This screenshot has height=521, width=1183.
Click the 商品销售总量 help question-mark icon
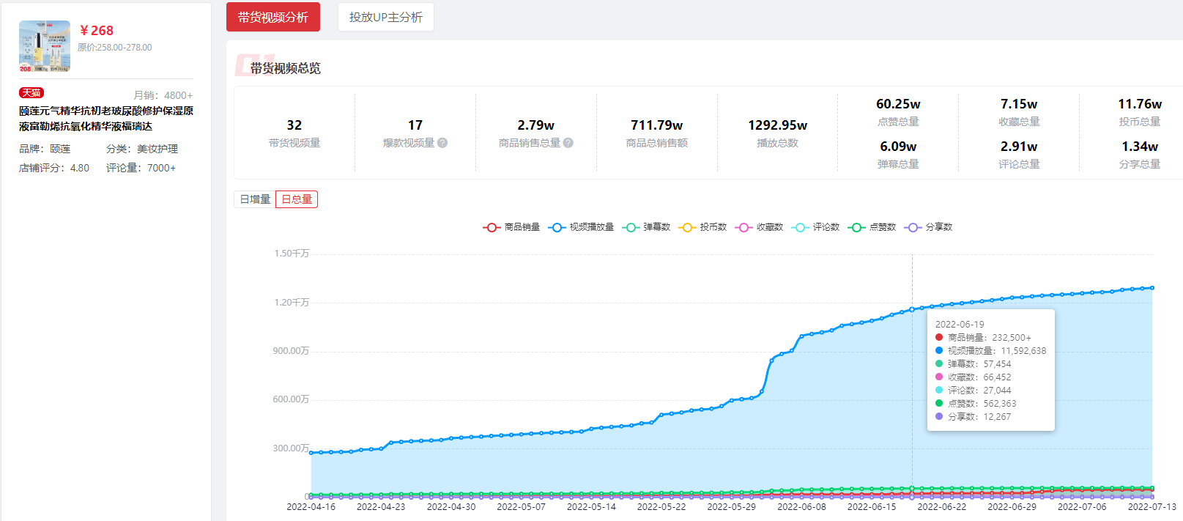pyautogui.click(x=568, y=143)
